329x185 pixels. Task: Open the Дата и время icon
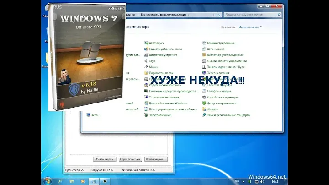click(216, 49)
